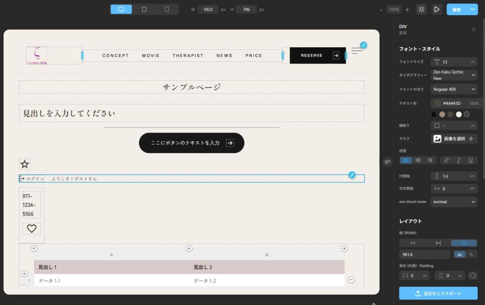
Task: Click the RESERVE button in header
Action: (318, 56)
